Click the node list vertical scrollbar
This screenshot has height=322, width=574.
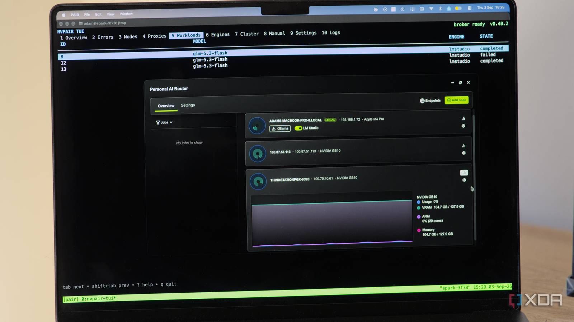click(475, 177)
